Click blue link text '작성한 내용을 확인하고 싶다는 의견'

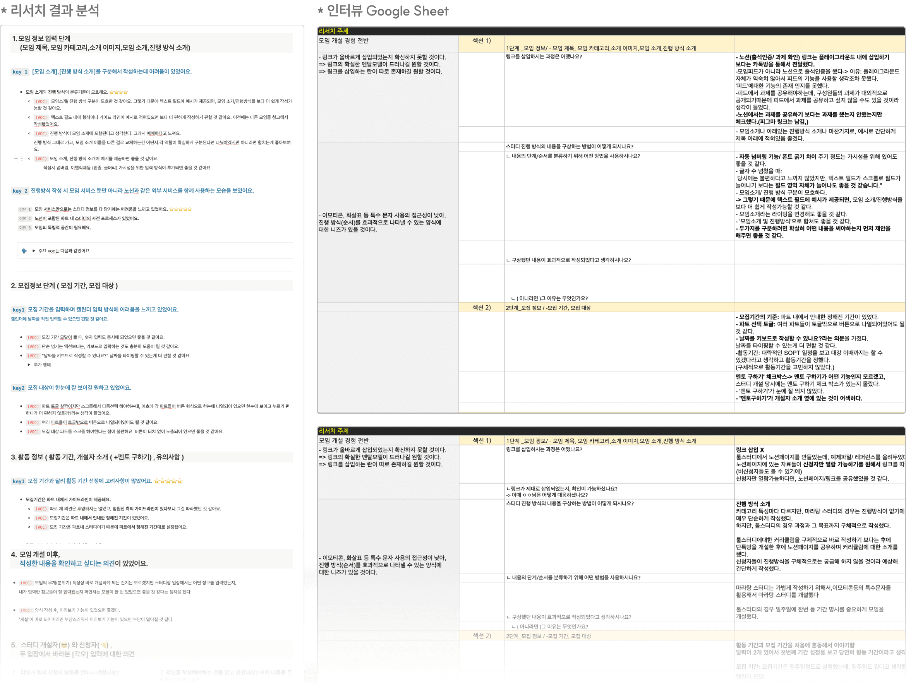67,563
